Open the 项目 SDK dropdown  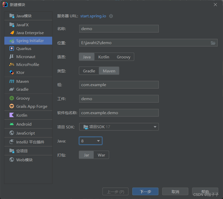[119, 127]
